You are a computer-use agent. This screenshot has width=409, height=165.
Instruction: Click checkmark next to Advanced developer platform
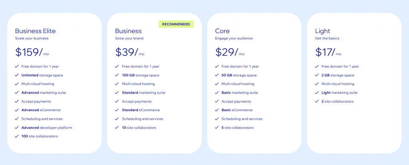(x=17, y=128)
